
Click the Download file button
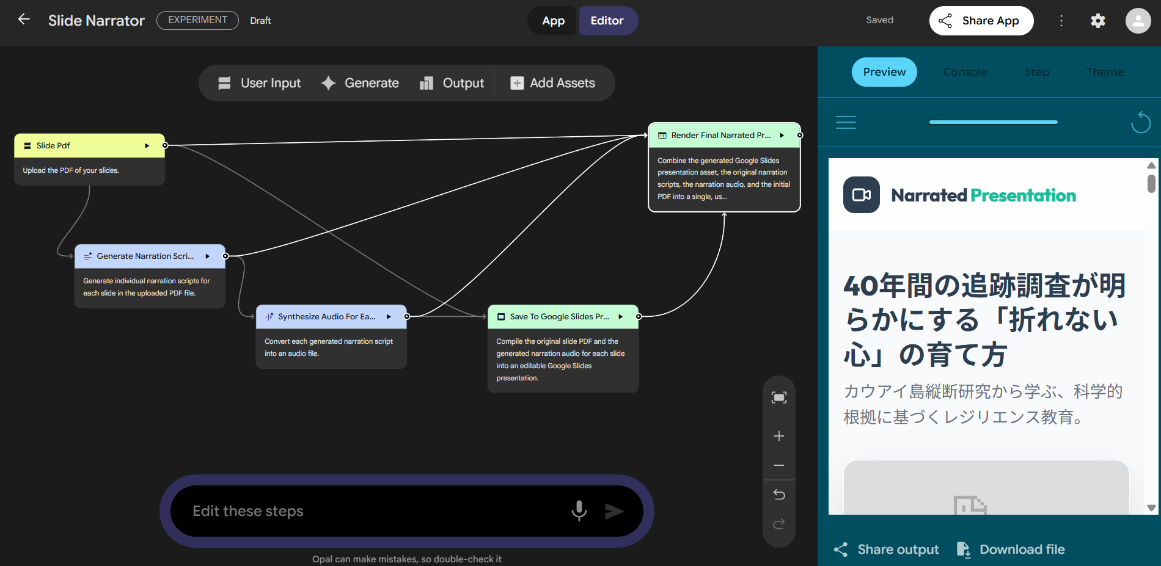point(1011,550)
